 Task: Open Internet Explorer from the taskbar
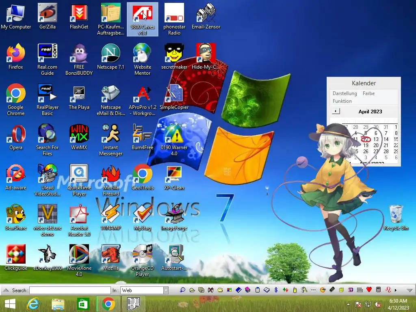pos(33,304)
